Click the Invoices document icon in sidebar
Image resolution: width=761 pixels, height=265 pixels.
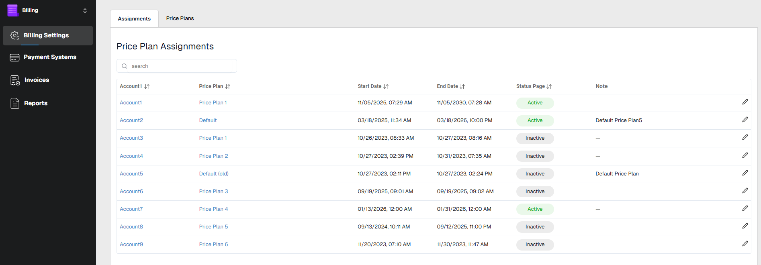[15, 80]
